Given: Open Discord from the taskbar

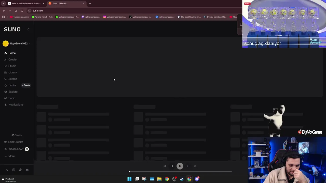Looking at the screenshot, I should click(x=197, y=179).
